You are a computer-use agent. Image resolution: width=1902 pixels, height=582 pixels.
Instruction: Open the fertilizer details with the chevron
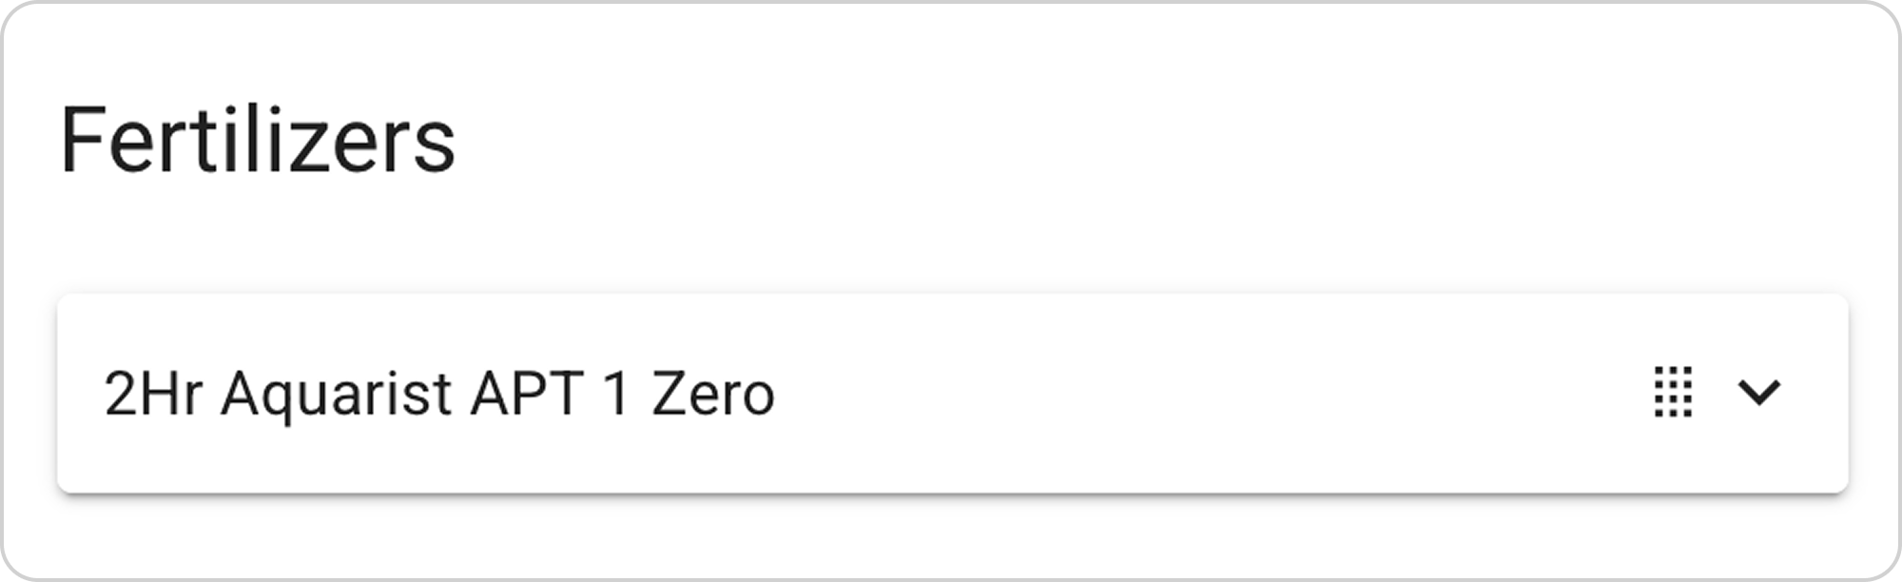(x=1757, y=392)
